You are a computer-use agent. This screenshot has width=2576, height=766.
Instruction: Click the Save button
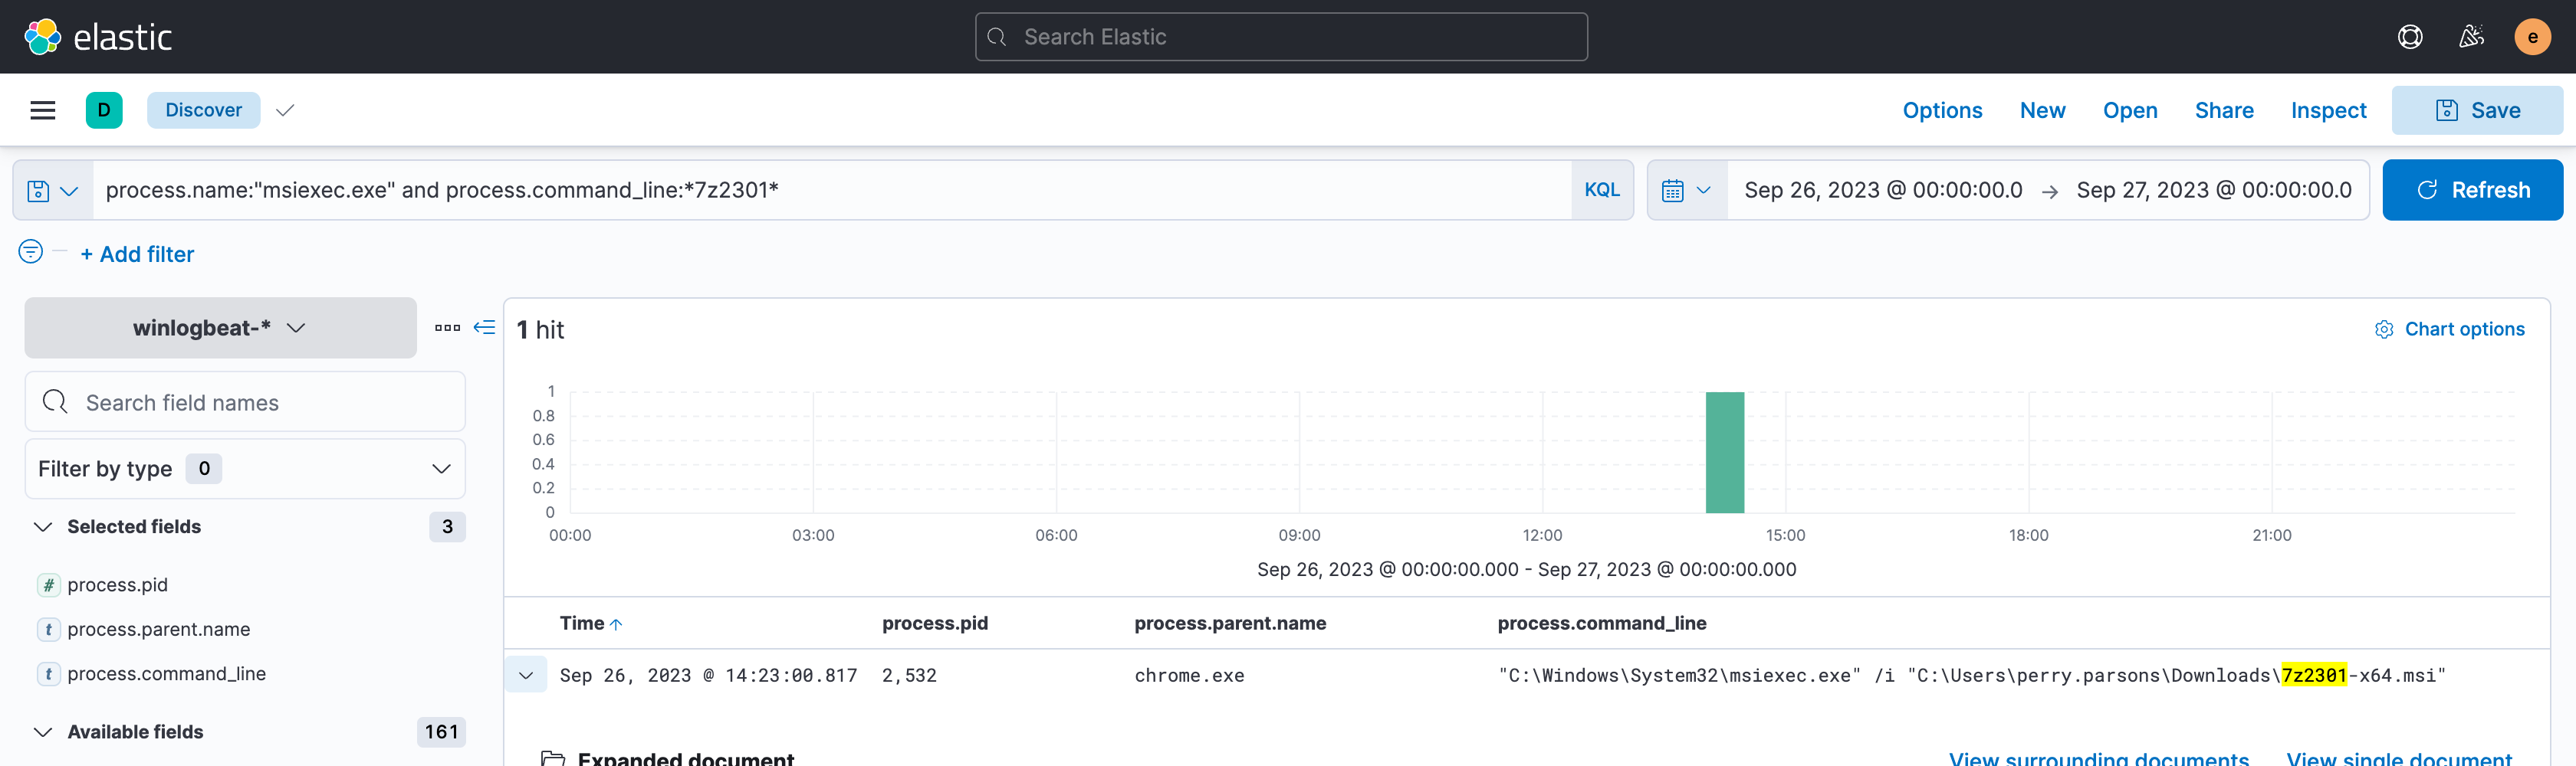[x=2476, y=110]
